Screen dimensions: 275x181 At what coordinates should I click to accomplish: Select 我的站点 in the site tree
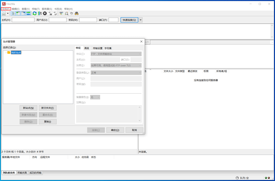click(16, 52)
